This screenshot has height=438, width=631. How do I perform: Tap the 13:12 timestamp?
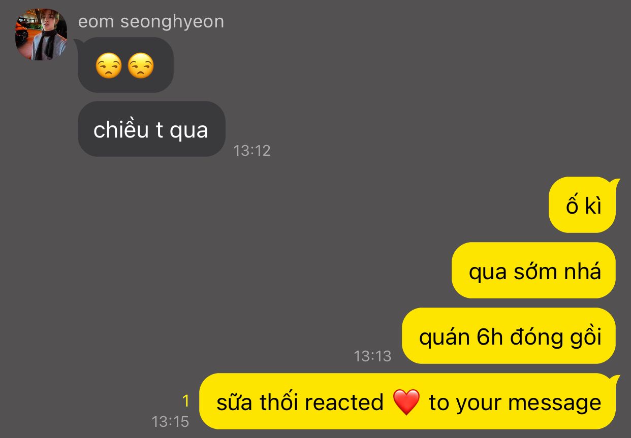[252, 150]
